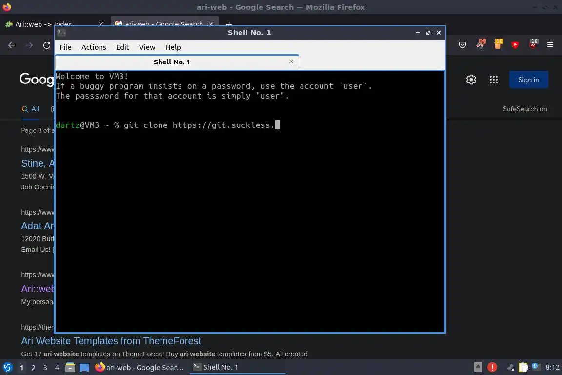The width and height of the screenshot is (562, 375).
Task: Select the All search filter on Google
Action: point(30,109)
